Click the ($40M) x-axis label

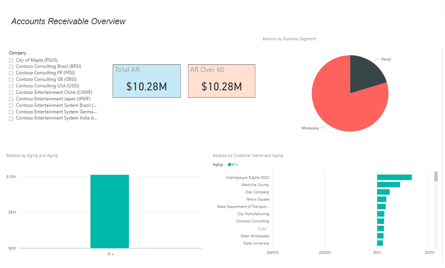(x=273, y=252)
